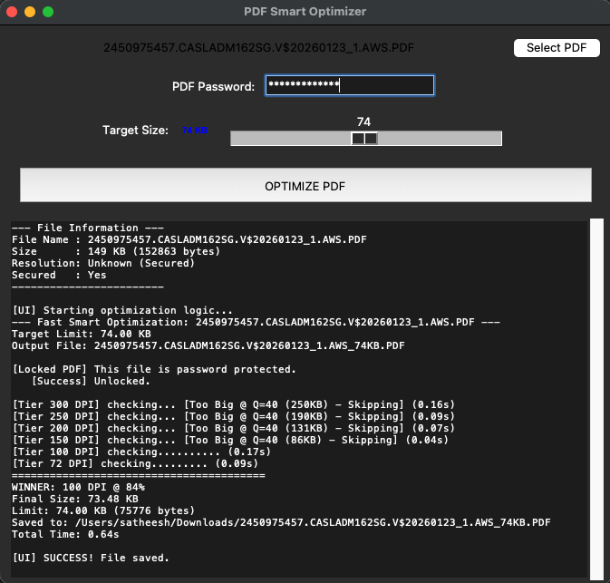
Task: Click the 'File Name :' log line
Action: click(189, 239)
